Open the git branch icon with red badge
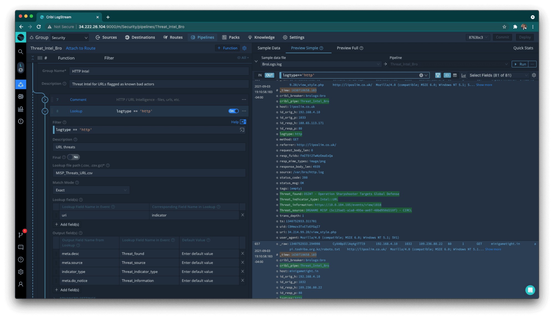 (x=21, y=235)
